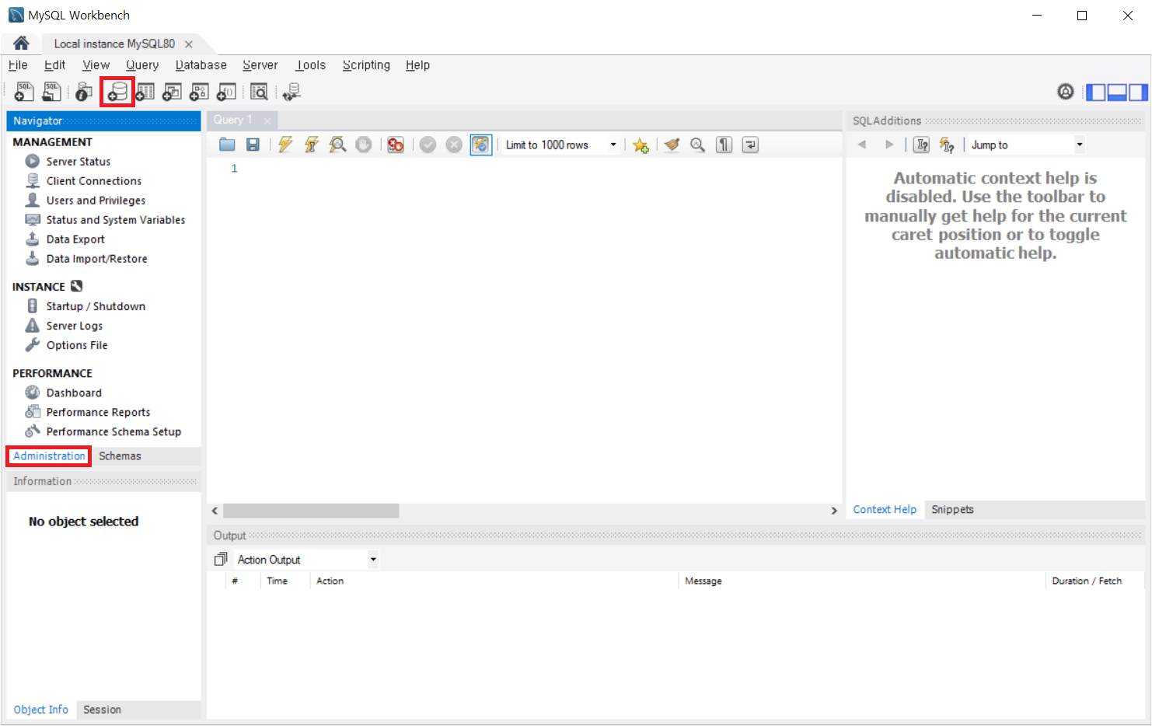Open the Server menu
The image size is (1152, 726).
pos(260,65)
